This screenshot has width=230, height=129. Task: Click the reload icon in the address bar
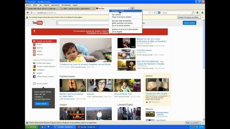pyautogui.click(x=155, y=13)
